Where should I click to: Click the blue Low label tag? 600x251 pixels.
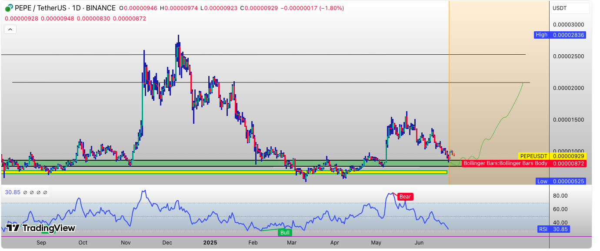click(x=542, y=181)
